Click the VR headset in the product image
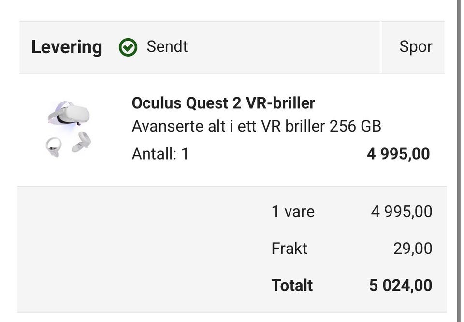The width and height of the screenshot is (464, 322). 69,113
